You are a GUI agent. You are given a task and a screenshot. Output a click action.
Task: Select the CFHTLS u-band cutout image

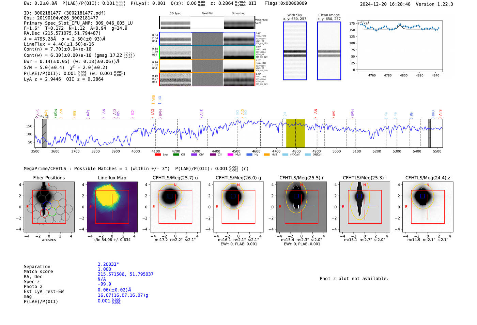coord(175,207)
